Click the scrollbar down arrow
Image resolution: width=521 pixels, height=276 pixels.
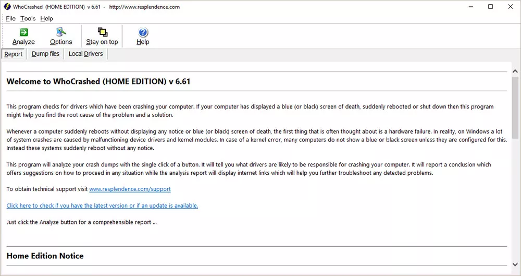point(515,265)
